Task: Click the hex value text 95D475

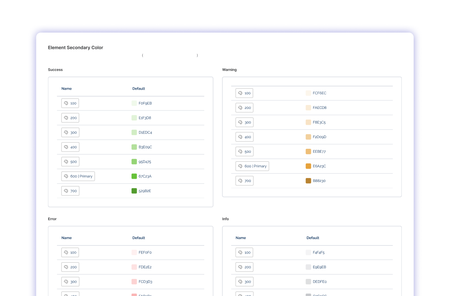Action: point(145,162)
